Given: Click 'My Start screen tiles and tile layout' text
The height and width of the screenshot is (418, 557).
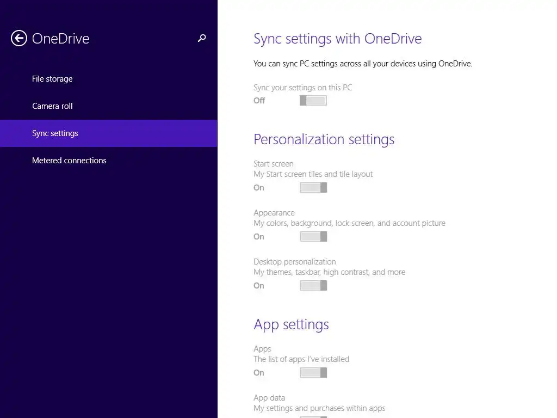Looking at the screenshot, I should (x=313, y=174).
